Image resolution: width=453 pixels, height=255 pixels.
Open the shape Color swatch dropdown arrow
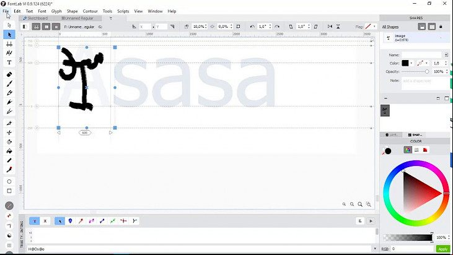411,63
